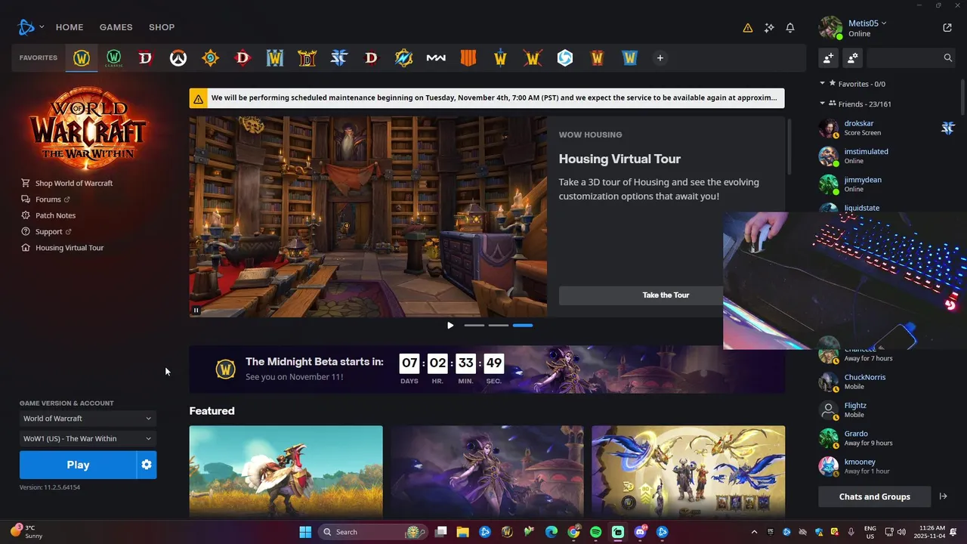Open the warning triangle alert in header
Image resolution: width=967 pixels, height=544 pixels.
tap(748, 28)
